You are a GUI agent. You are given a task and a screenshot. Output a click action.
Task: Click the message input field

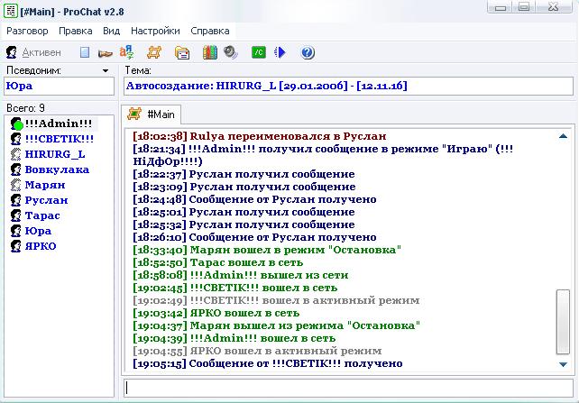pos(347,387)
